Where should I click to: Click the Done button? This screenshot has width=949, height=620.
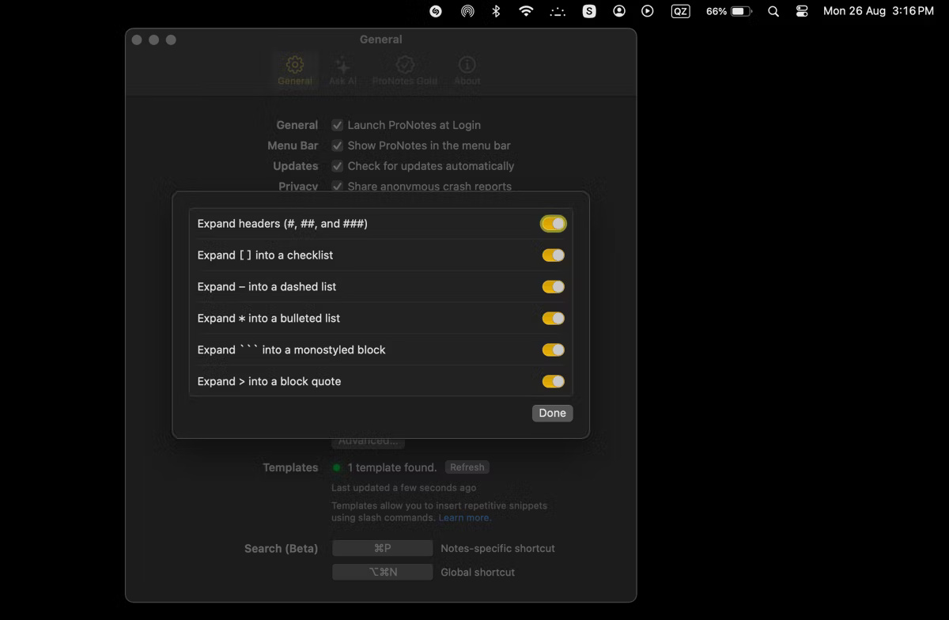(552, 413)
